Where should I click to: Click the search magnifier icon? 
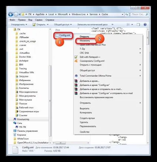(147, 14)
